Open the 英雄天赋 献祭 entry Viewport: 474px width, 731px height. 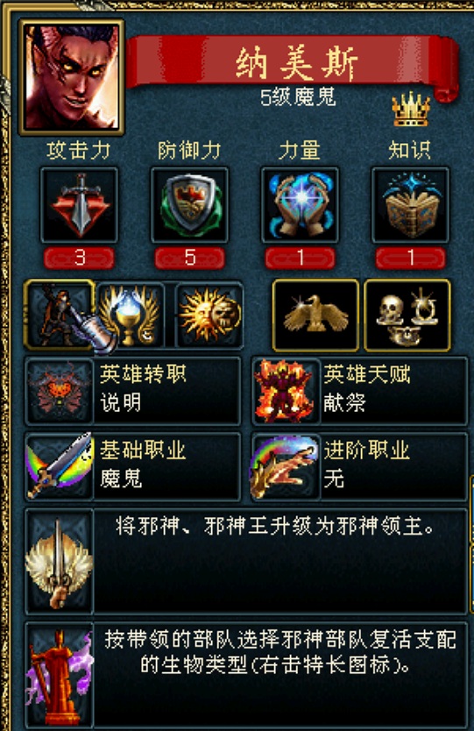(x=359, y=391)
